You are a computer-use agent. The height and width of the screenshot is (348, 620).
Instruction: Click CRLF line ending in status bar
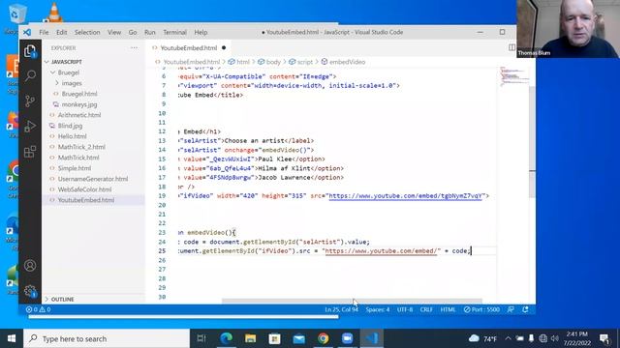[426, 309]
